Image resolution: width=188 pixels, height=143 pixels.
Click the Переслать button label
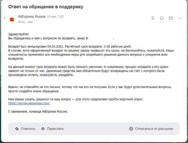click(55, 129)
